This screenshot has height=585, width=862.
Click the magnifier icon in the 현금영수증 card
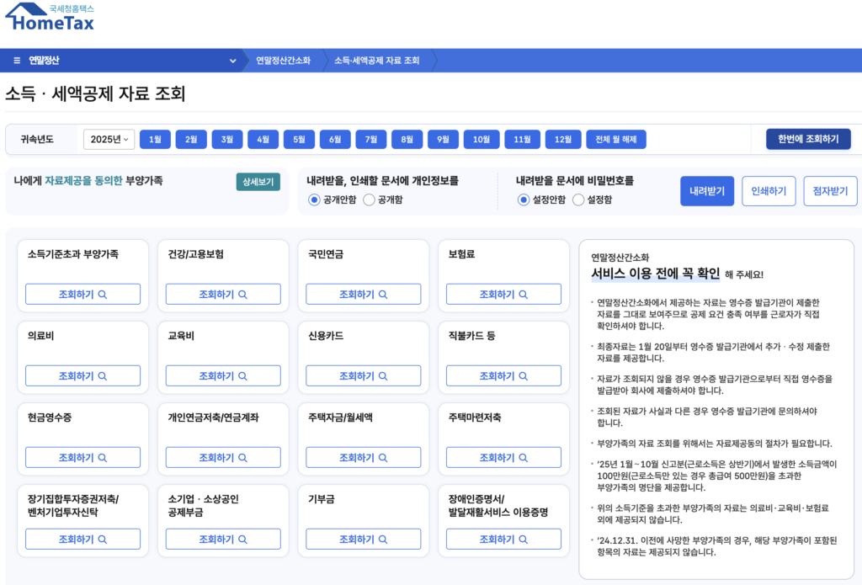103,458
